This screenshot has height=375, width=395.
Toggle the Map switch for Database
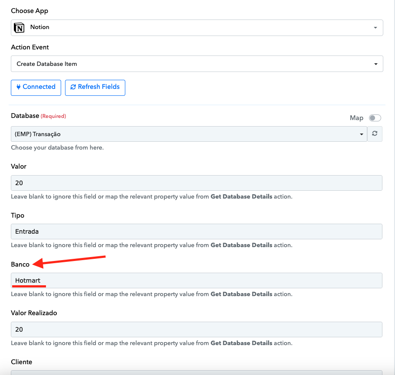click(x=375, y=118)
